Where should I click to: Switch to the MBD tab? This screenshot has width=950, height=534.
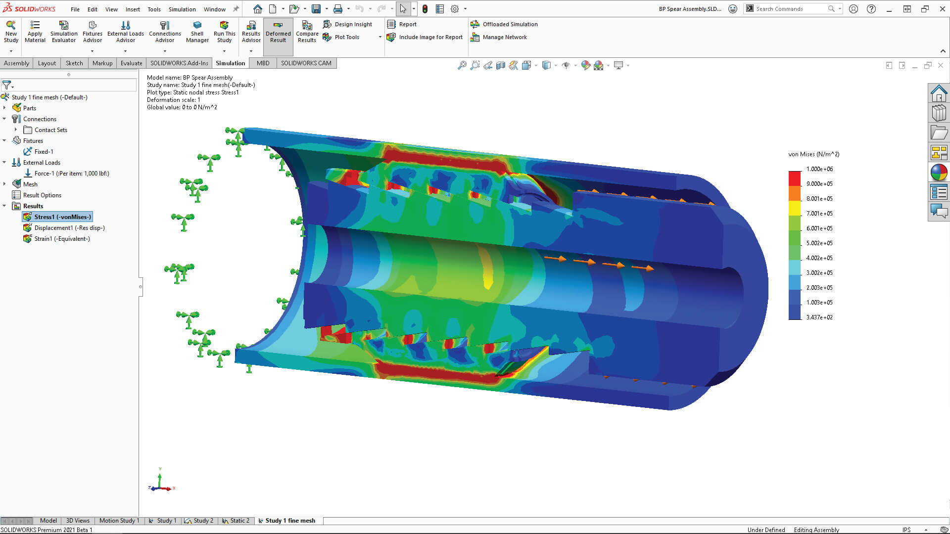263,63
